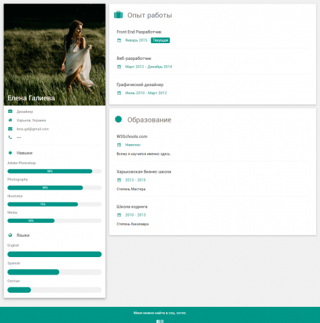This screenshot has width=320, height=323.
Task: Click the Март 2012 - Декабрь 2014 date
Action: [x=149, y=67]
